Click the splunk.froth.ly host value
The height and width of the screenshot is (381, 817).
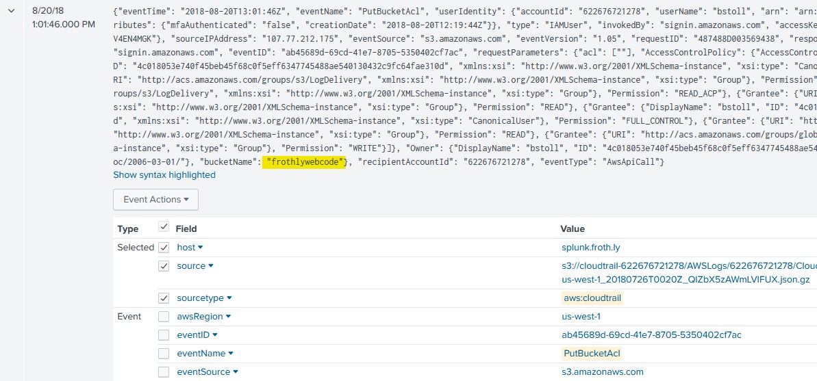(591, 247)
